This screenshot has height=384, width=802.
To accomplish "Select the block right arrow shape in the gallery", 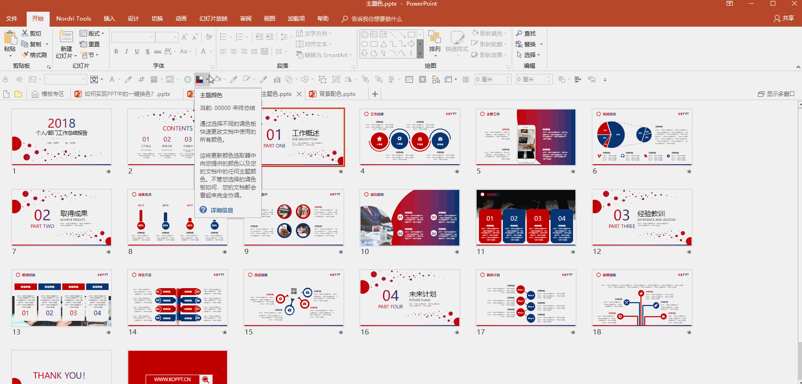I will point(411,44).
